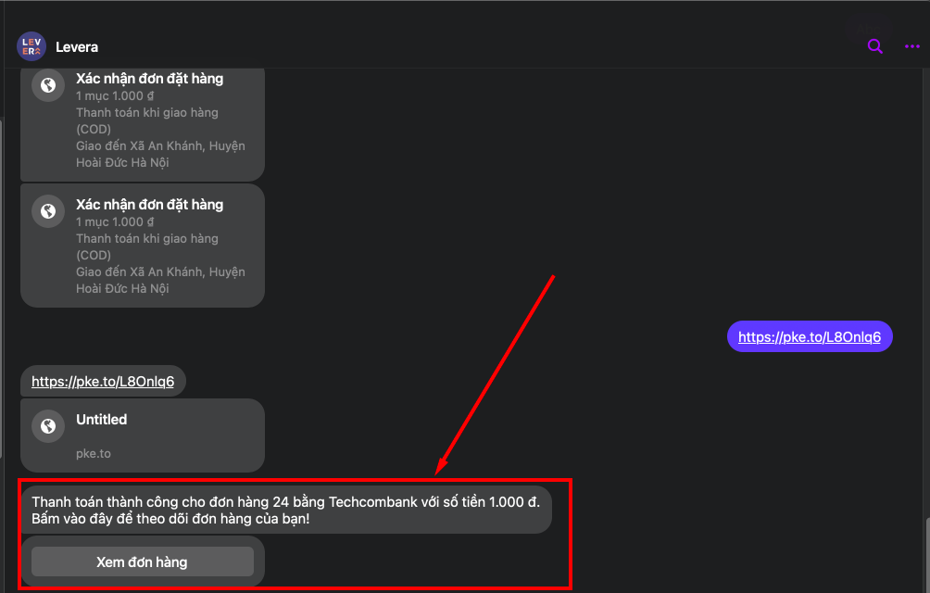Open the three-dot more options menu
Viewport: 930px width, 593px height.
coord(911,46)
